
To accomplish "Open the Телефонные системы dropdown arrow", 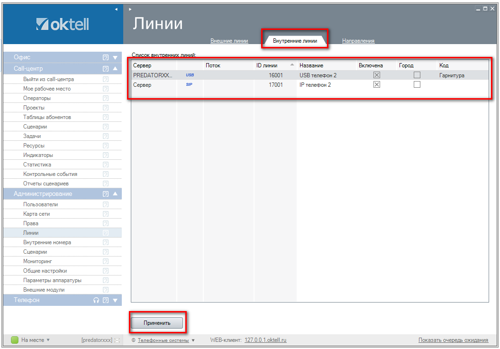I will [x=193, y=340].
